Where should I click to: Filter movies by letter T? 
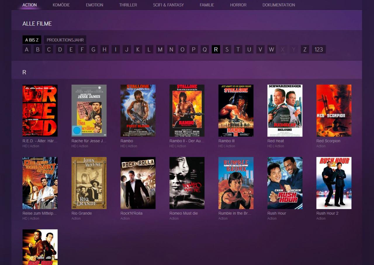tap(238, 49)
